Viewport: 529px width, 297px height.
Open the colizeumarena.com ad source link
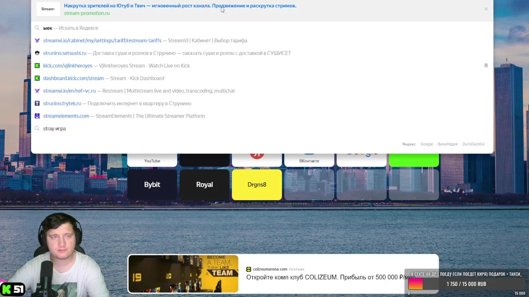click(270, 269)
